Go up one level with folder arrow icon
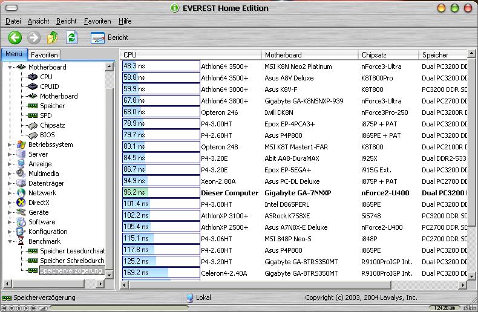 click(53, 37)
